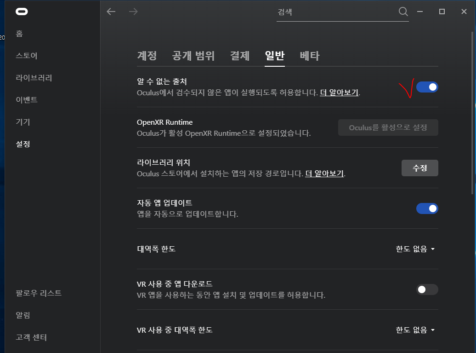476x353 pixels.
Task: Click 수정 button for library location
Action: tap(420, 168)
